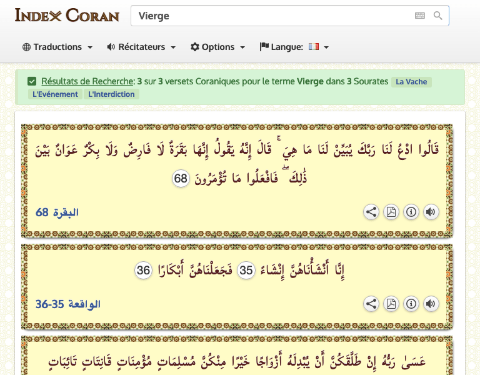480x375 pixels.
Task: Open the Traductions dropdown menu
Action: point(57,47)
